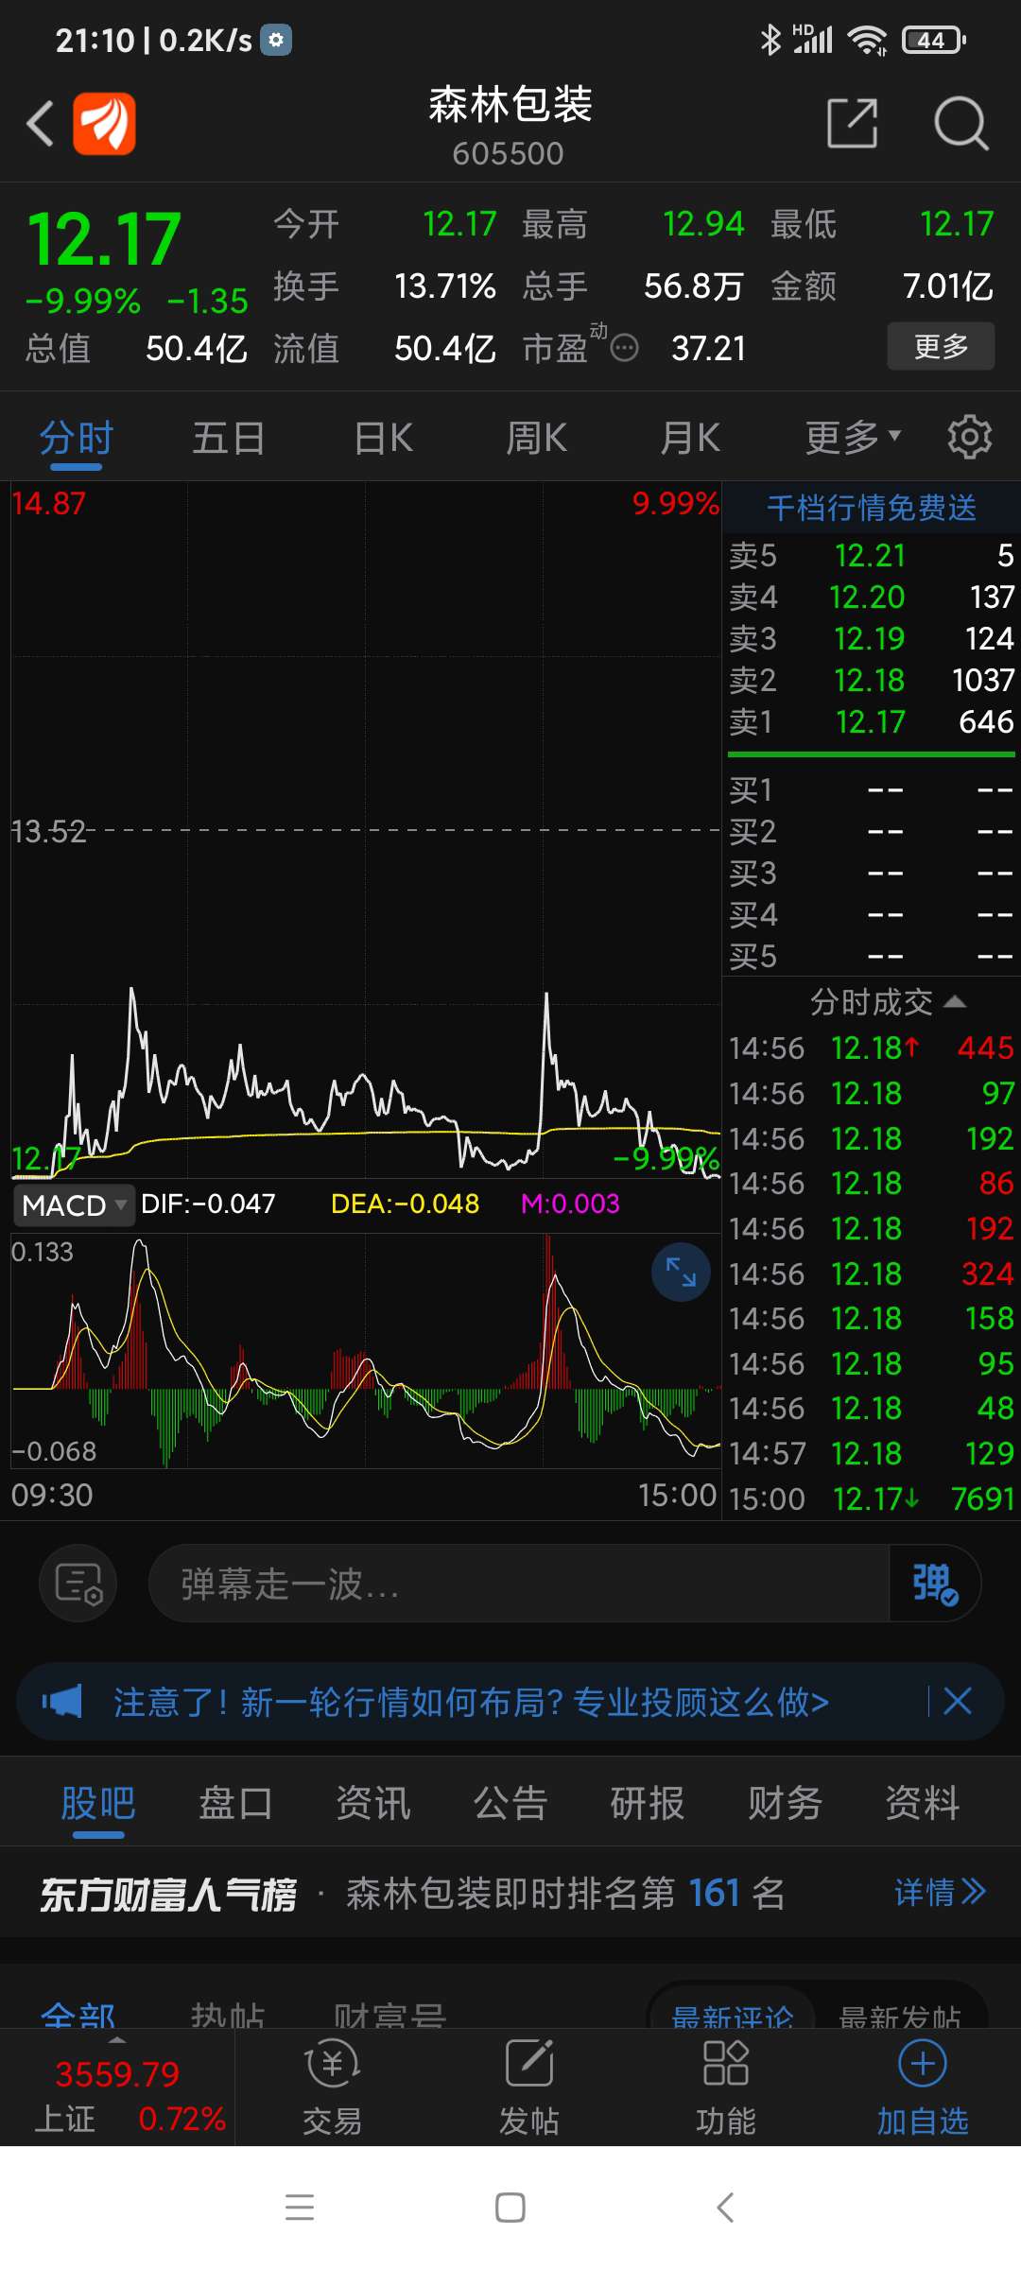The image size is (1021, 2269).
Task: Collapse the 分时成交 trade list
Action: coord(888,1002)
